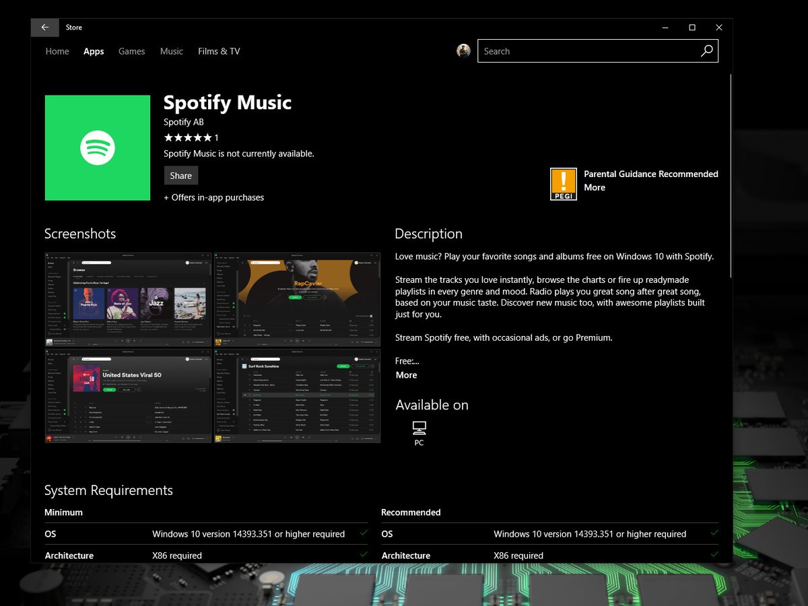Viewport: 808px width, 606px height.
Task: Click More under Parental Guidance Recommended
Action: [x=595, y=187]
